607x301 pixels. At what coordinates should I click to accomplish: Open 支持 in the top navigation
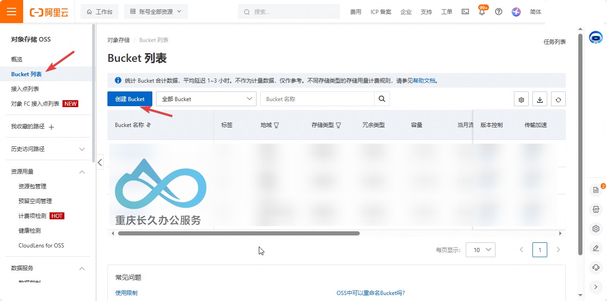[x=426, y=12]
